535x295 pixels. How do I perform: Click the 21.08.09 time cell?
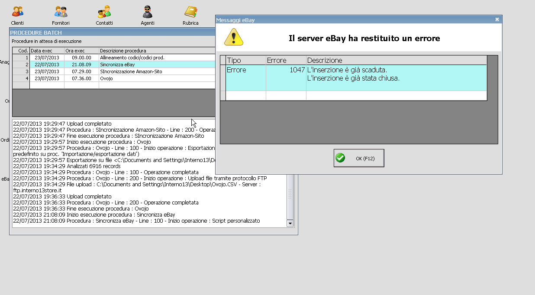point(81,64)
